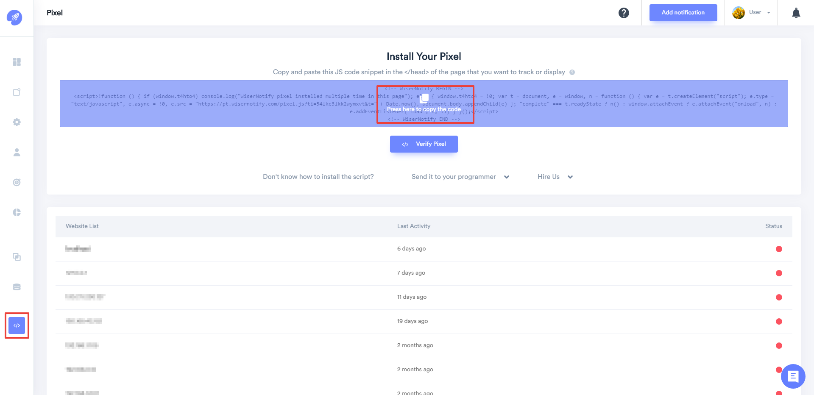Open the analytics pie chart icon in sidebar

(x=17, y=212)
